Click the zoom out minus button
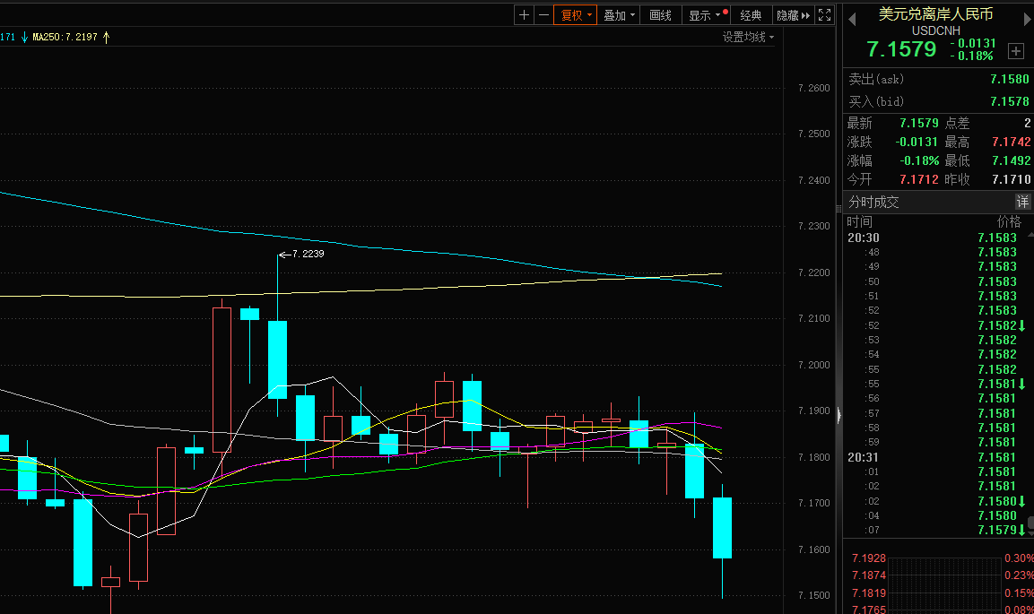 pos(543,15)
